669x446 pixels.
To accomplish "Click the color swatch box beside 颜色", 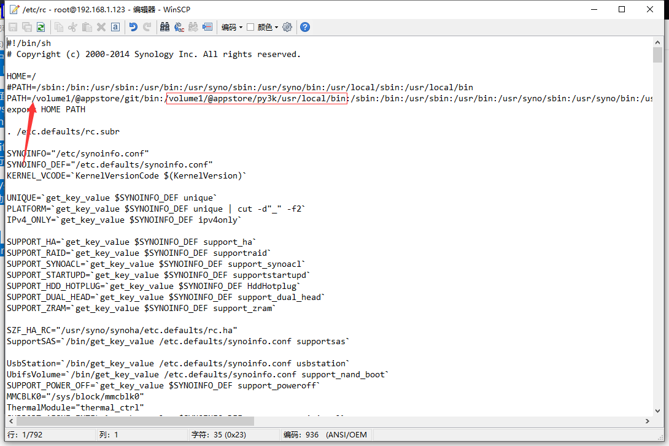I will 250,27.
